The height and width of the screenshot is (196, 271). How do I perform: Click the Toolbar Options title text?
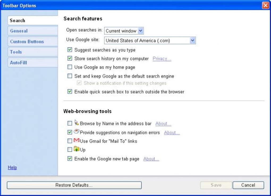19,6
